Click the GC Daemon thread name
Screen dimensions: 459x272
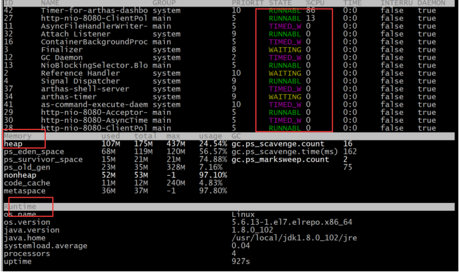click(60, 58)
